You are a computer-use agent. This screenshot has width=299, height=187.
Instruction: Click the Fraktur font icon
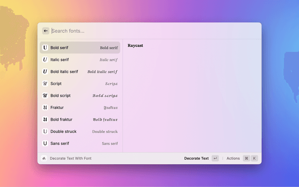click(45, 108)
